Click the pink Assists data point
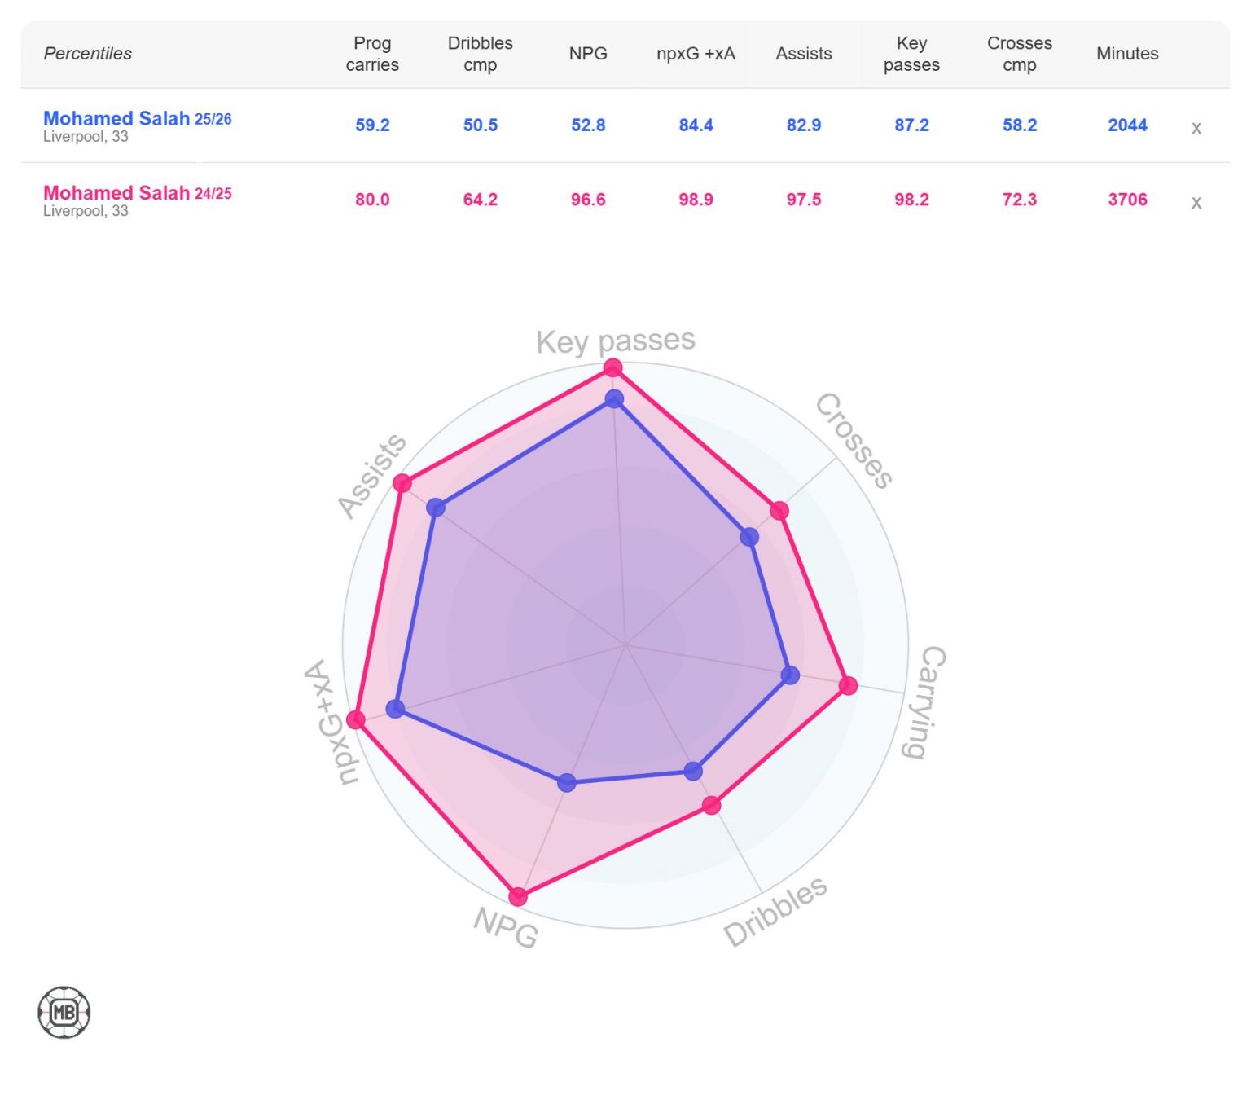 [x=402, y=483]
